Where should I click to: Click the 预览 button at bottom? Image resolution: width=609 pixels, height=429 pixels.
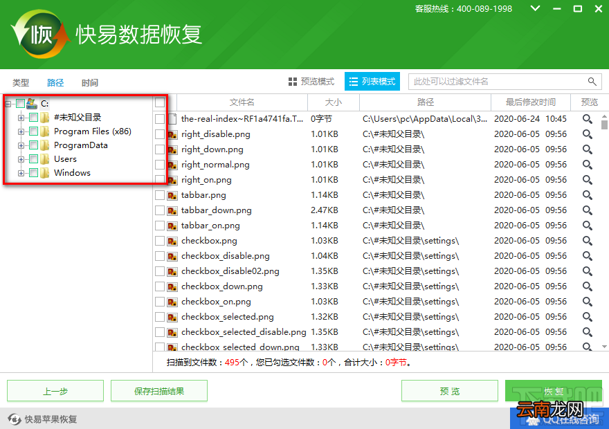pos(449,391)
